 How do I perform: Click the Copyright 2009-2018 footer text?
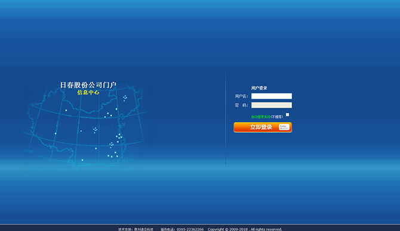point(245,229)
